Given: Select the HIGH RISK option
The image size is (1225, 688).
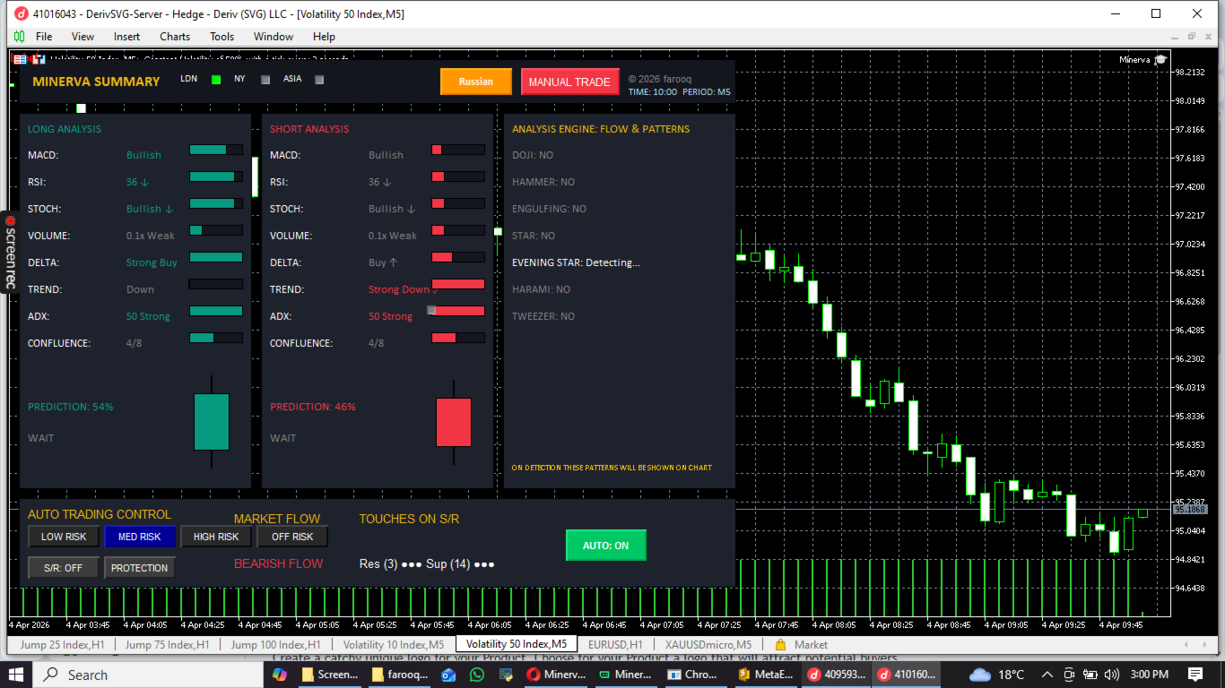Looking at the screenshot, I should pos(216,537).
